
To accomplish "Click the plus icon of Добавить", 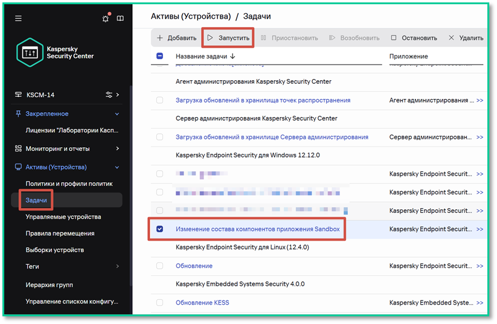I will [160, 37].
